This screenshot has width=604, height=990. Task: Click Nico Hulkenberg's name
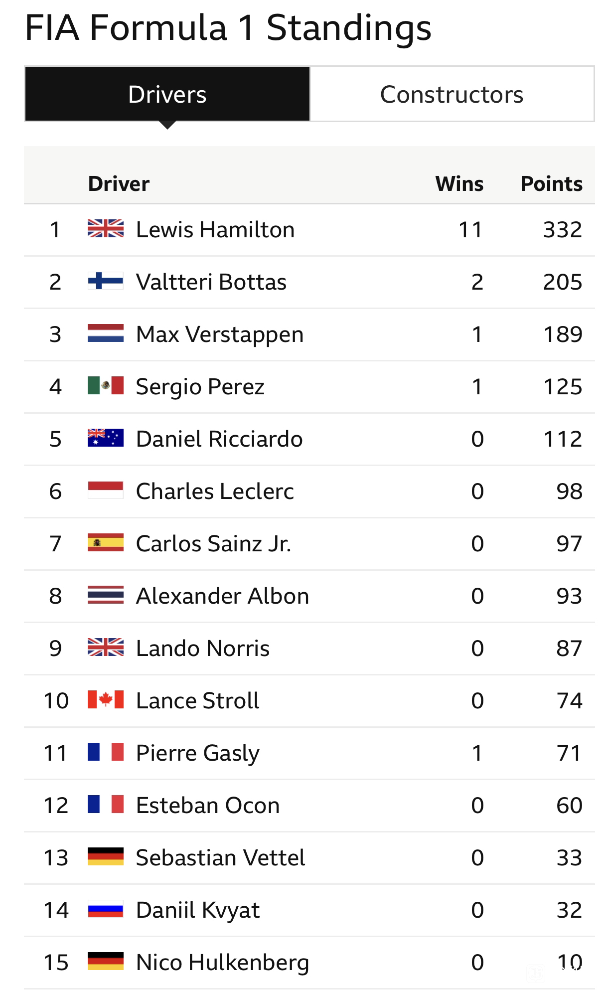(223, 963)
